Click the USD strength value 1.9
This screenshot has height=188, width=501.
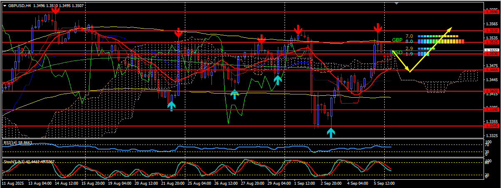point(409,54)
